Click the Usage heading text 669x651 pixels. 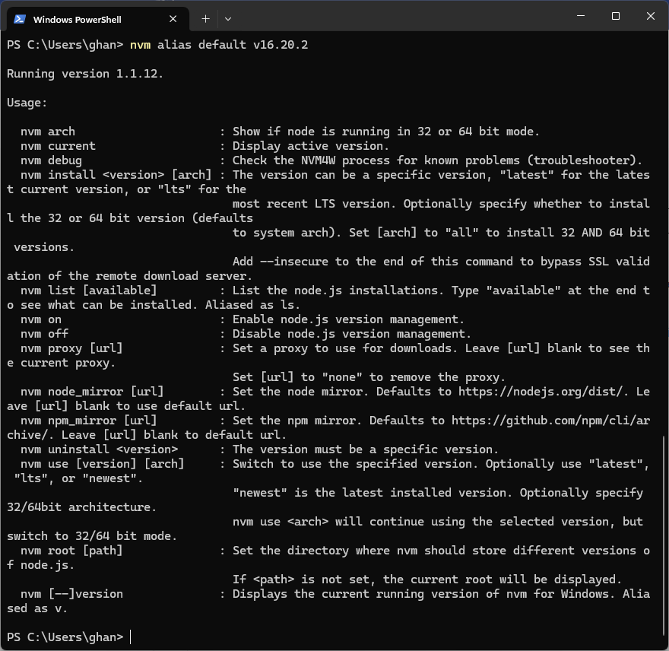click(27, 102)
